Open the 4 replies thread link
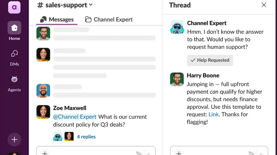This screenshot has width=277, height=155. 86,137
